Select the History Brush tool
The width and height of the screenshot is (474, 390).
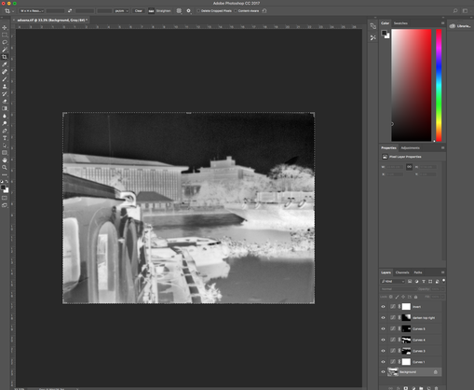click(5, 93)
